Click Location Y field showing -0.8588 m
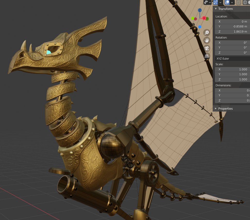Screen dimensions: 250x220 (x=232, y=26)
